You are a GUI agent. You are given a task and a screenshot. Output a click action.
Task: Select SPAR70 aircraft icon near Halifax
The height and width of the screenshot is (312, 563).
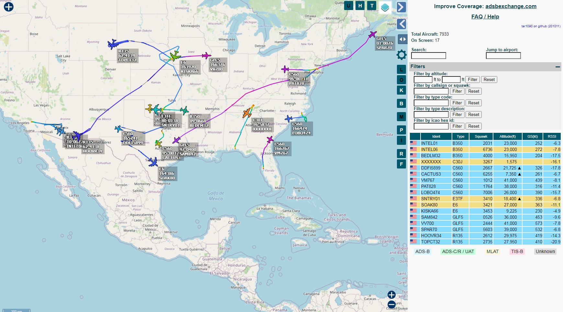[x=373, y=34]
